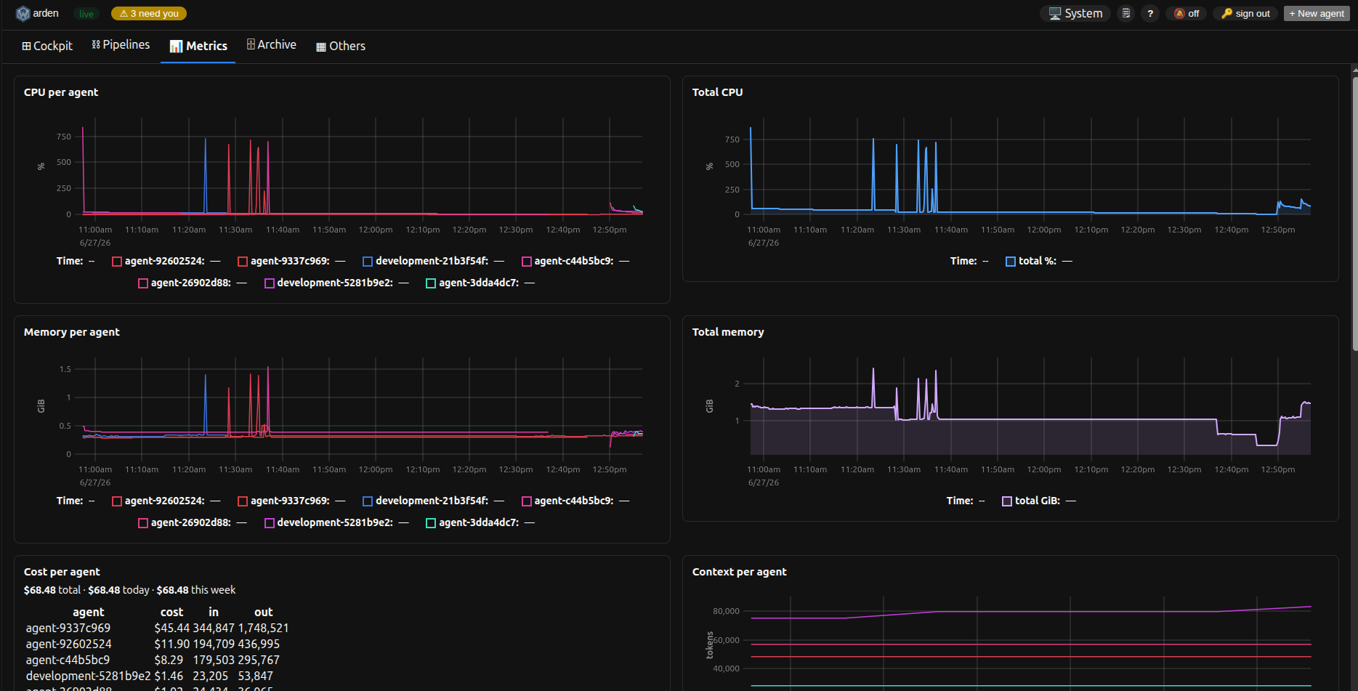Create a new agent
Image resolution: width=1358 pixels, height=691 pixels.
coord(1317,13)
